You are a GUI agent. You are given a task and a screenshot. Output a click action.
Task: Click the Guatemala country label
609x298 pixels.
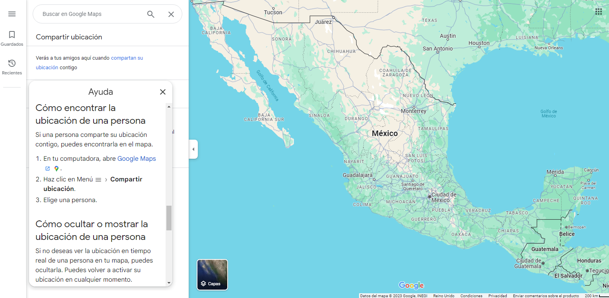click(545, 249)
